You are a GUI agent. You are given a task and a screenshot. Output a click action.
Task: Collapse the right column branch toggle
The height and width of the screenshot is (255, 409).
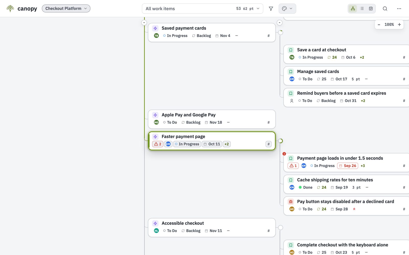click(x=280, y=23)
